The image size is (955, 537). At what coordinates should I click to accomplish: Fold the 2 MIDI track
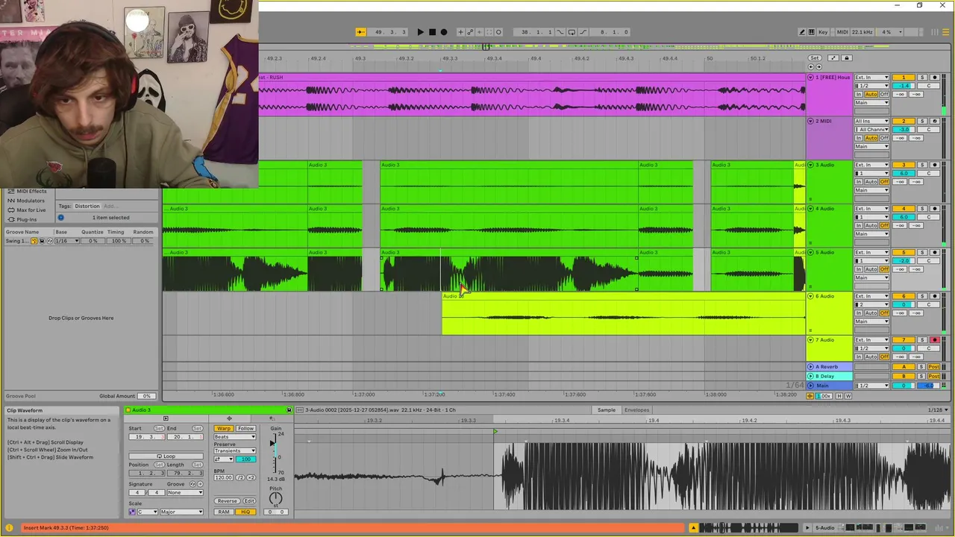[x=810, y=121]
